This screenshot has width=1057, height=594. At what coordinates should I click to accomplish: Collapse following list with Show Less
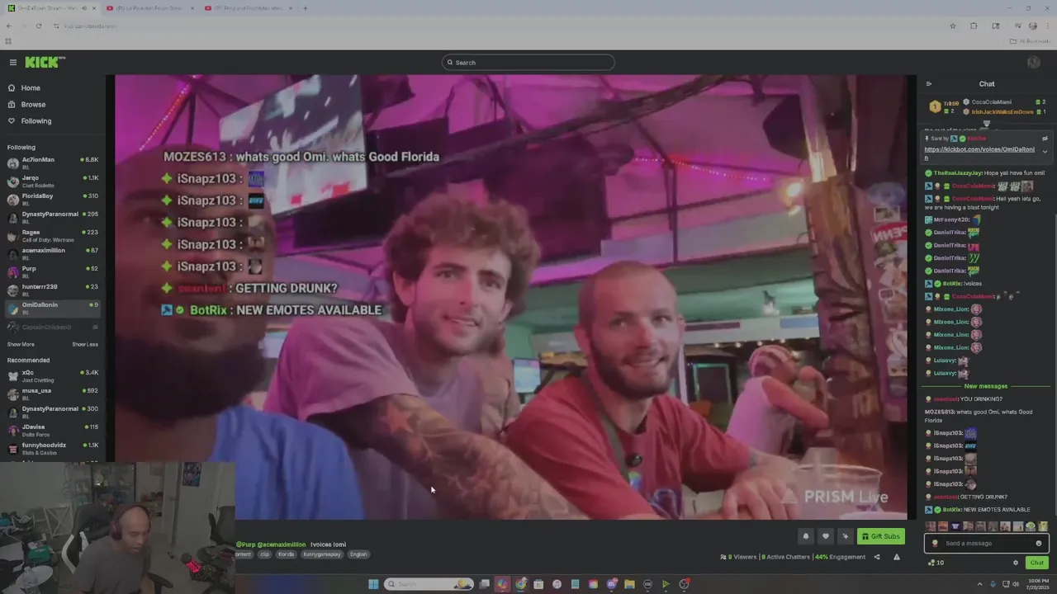coord(84,344)
